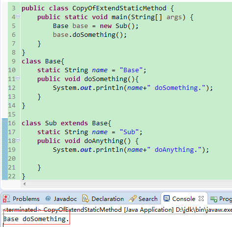Click the Progress tab icon

tap(214, 199)
